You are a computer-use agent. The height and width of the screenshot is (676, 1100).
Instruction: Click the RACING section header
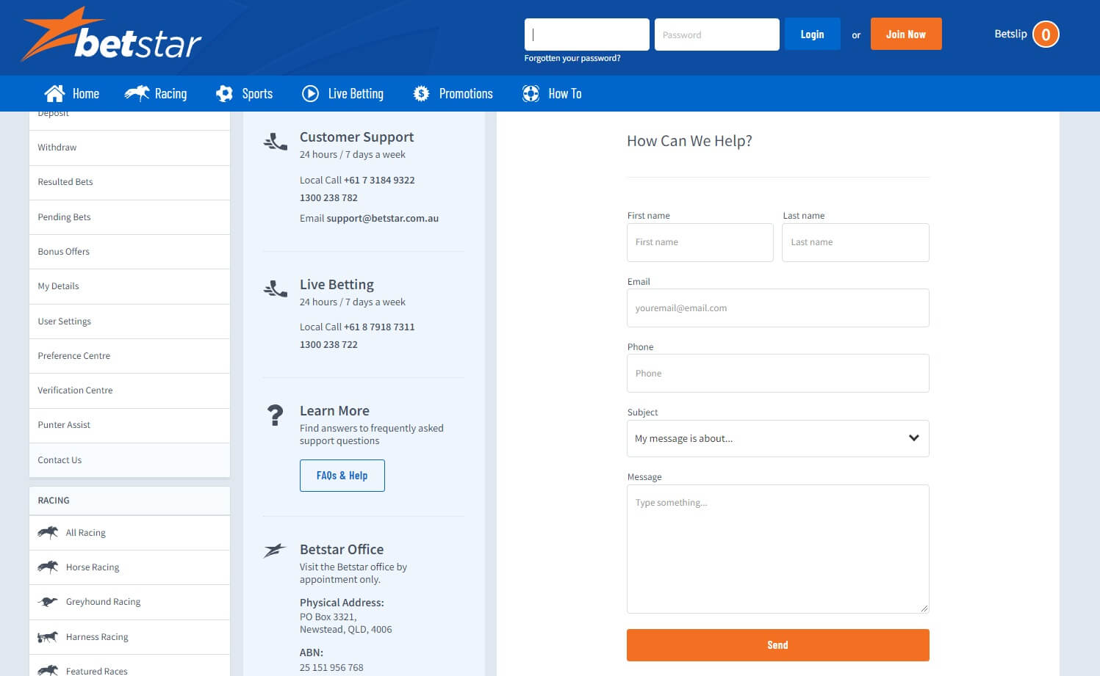coord(129,501)
